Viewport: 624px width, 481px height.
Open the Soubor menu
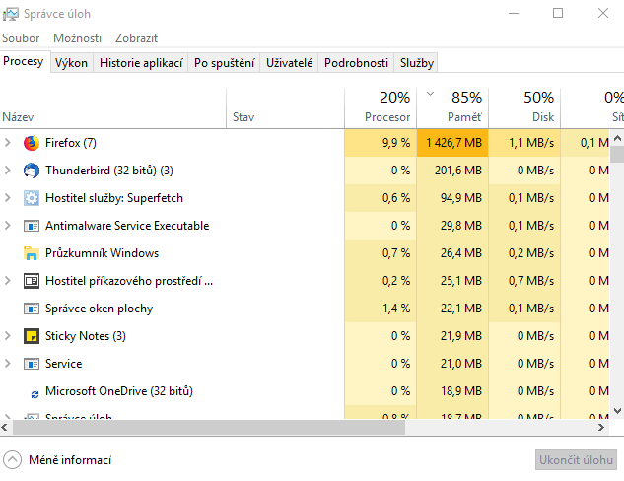point(21,38)
